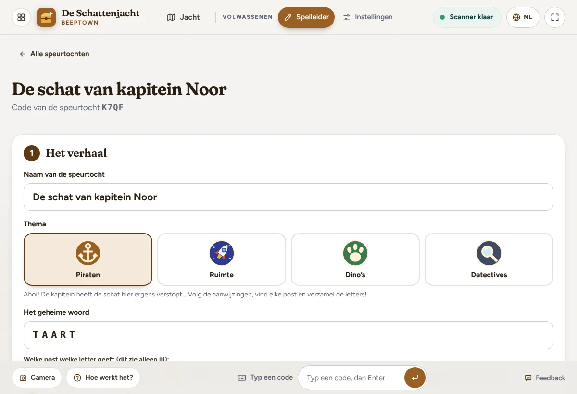
Task: Click the page title De schat van kapitein Noor
Action: pos(119,89)
